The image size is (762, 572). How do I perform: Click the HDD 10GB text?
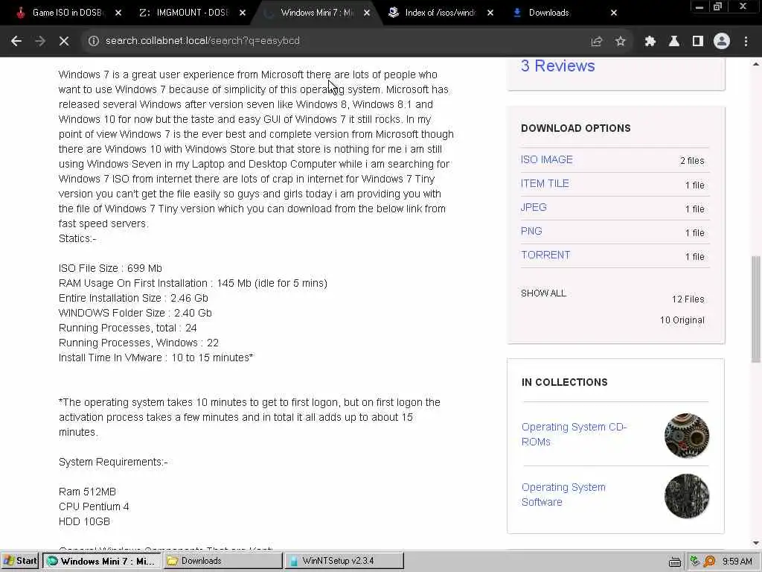pos(84,521)
